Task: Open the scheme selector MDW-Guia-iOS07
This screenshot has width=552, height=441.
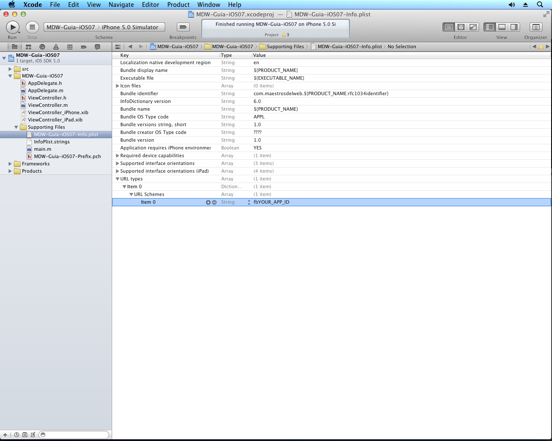Action: pos(71,27)
